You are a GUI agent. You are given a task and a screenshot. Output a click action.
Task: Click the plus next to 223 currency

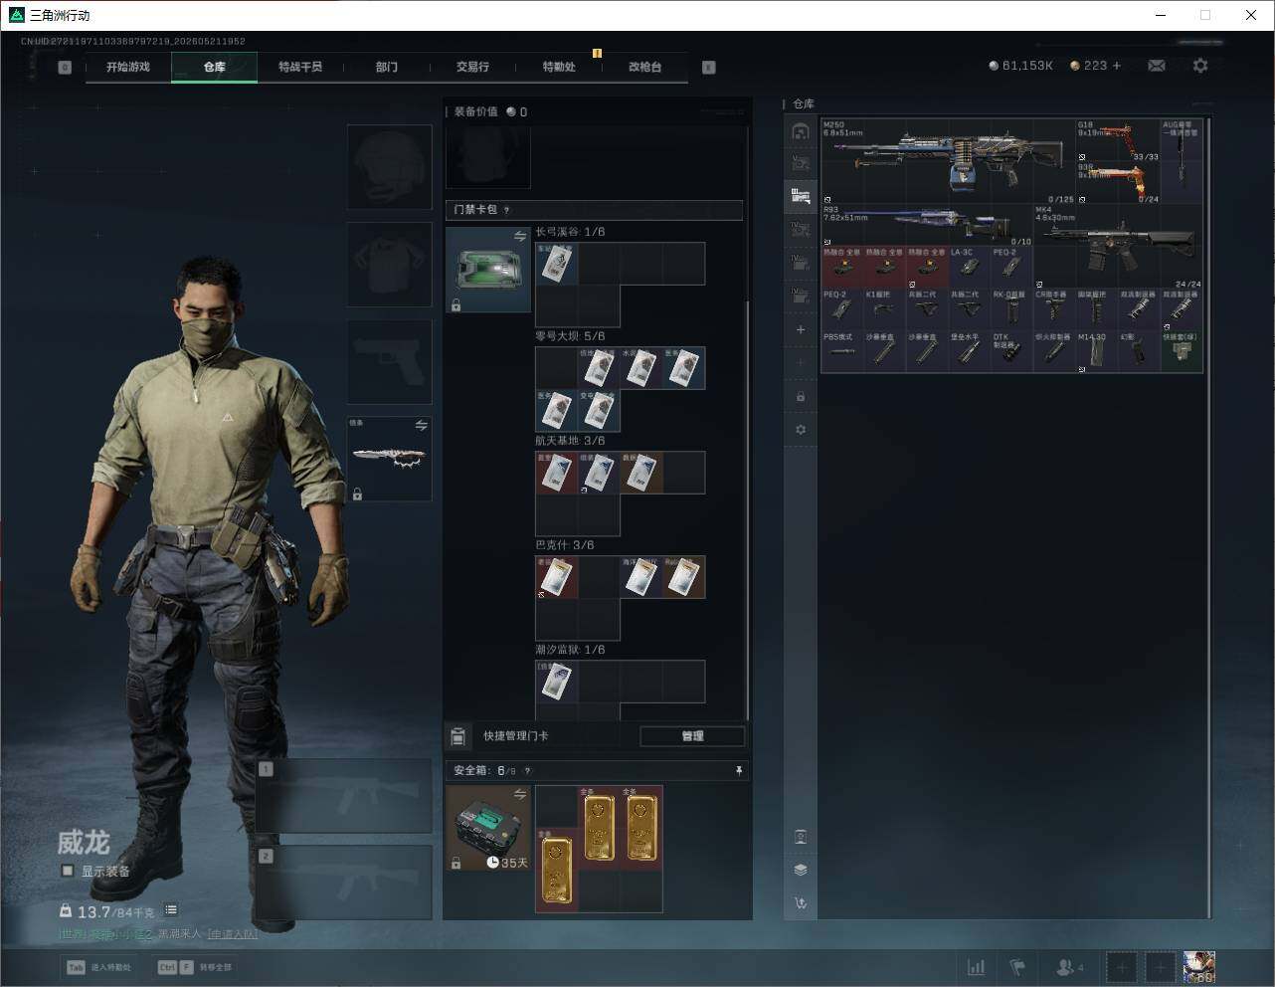click(x=1117, y=66)
